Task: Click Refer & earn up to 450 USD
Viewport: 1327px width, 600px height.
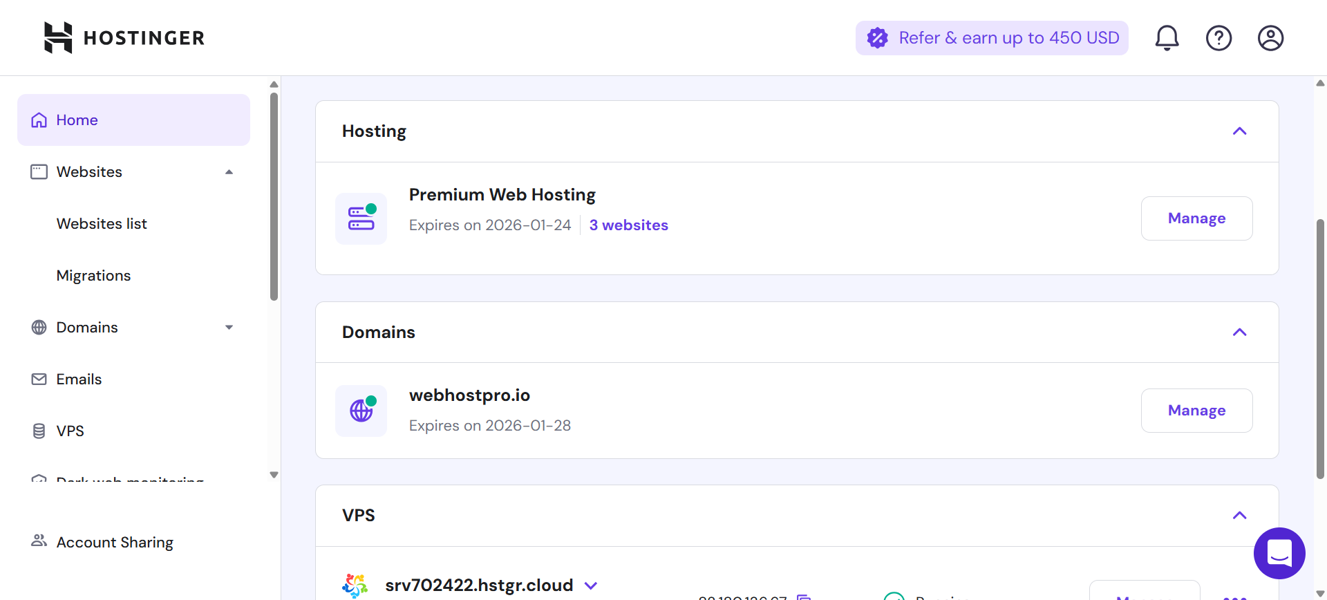Action: pyautogui.click(x=992, y=38)
